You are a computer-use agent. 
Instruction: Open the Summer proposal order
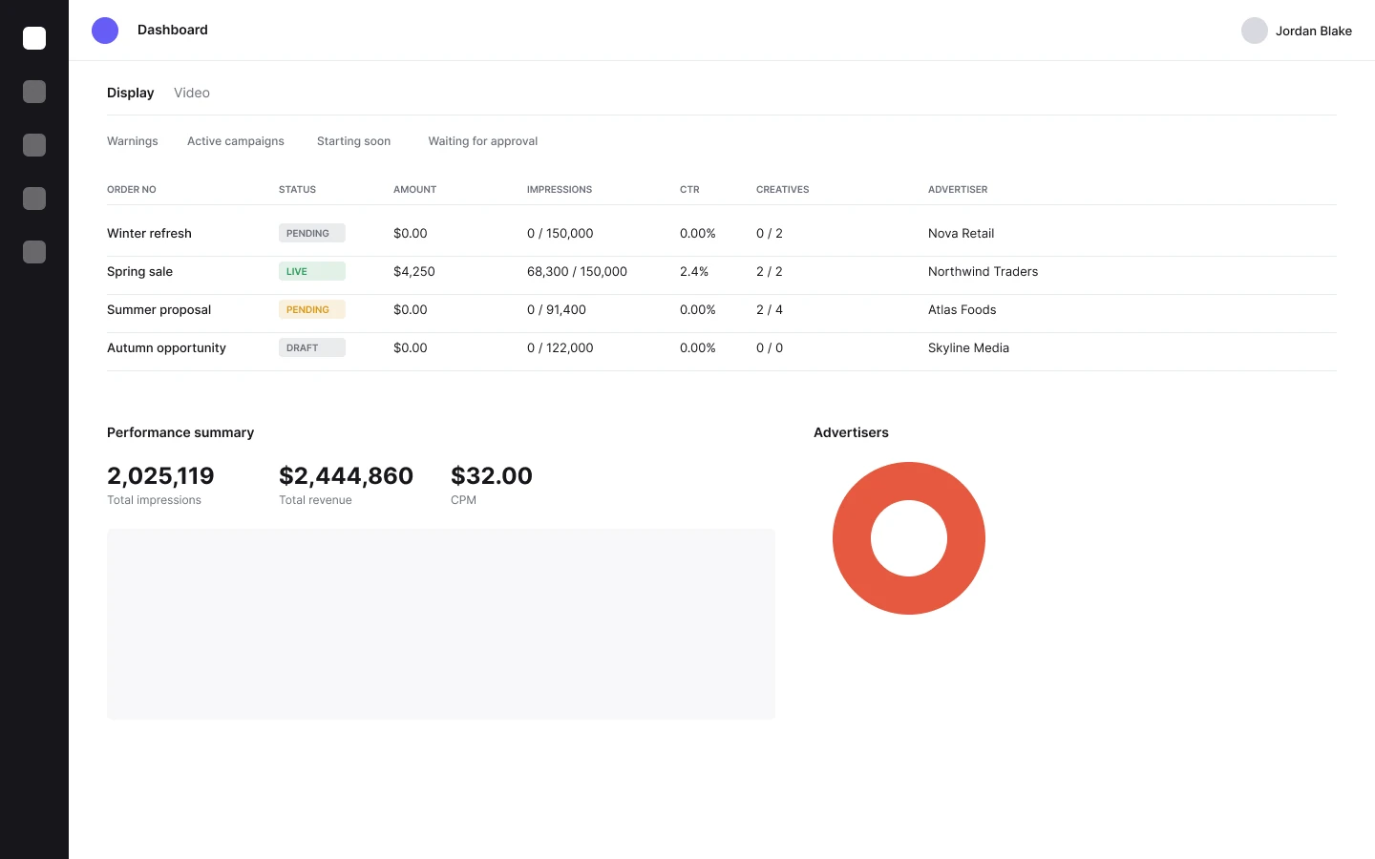tap(159, 309)
